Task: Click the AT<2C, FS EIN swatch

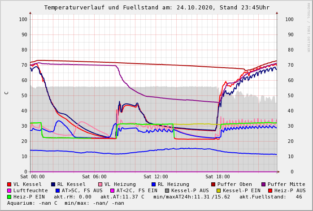Action: click(112, 191)
